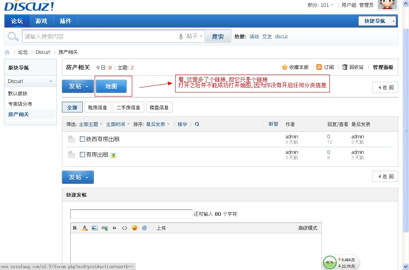Screen dimensions: 409x270
Task: Insert link using editor link icon
Action: [105, 228]
